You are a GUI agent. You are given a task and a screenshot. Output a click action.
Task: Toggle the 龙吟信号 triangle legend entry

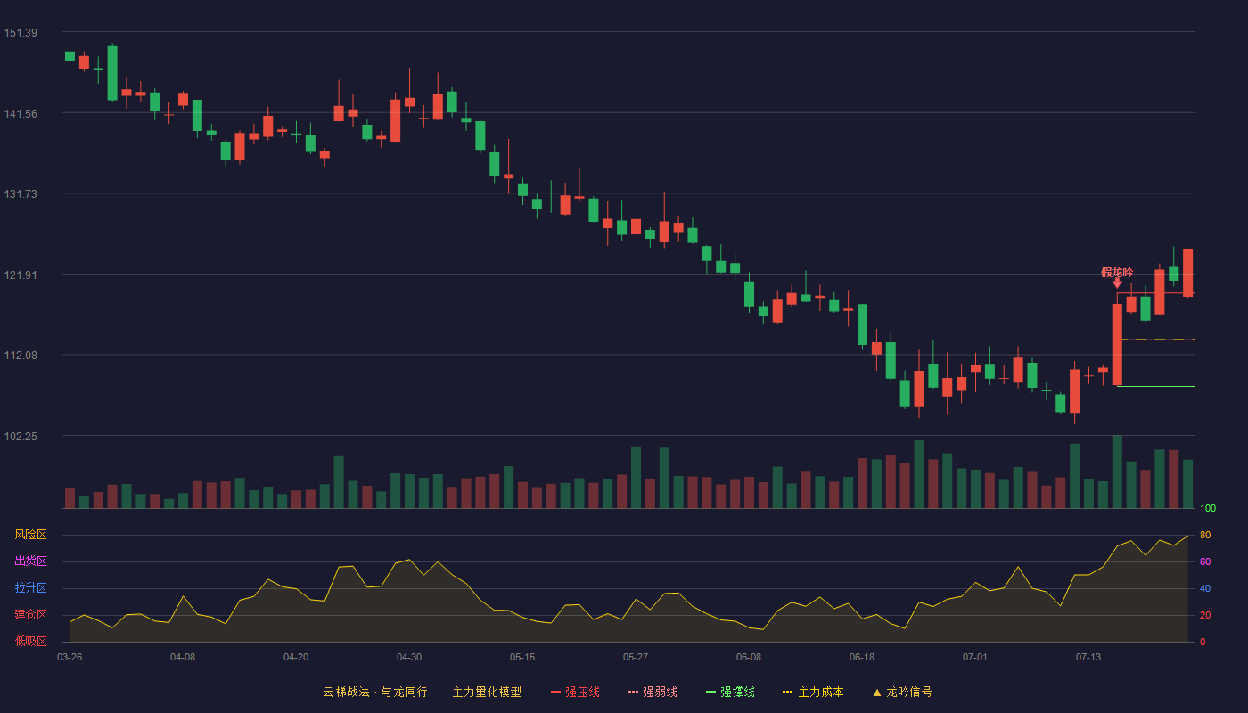[x=902, y=692]
